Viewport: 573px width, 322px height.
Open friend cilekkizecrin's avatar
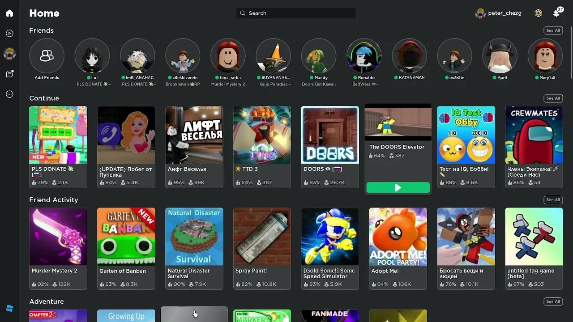(x=183, y=55)
